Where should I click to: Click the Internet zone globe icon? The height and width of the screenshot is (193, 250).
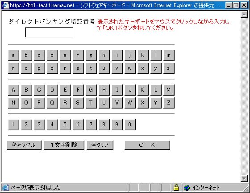tap(187, 188)
